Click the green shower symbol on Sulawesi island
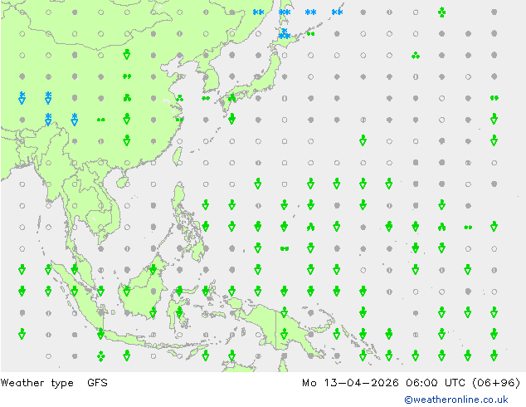 click(x=179, y=312)
